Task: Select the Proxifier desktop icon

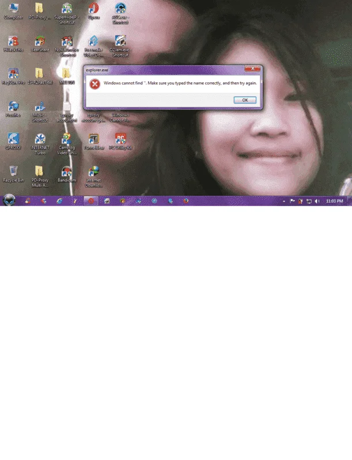Action: coord(13,109)
